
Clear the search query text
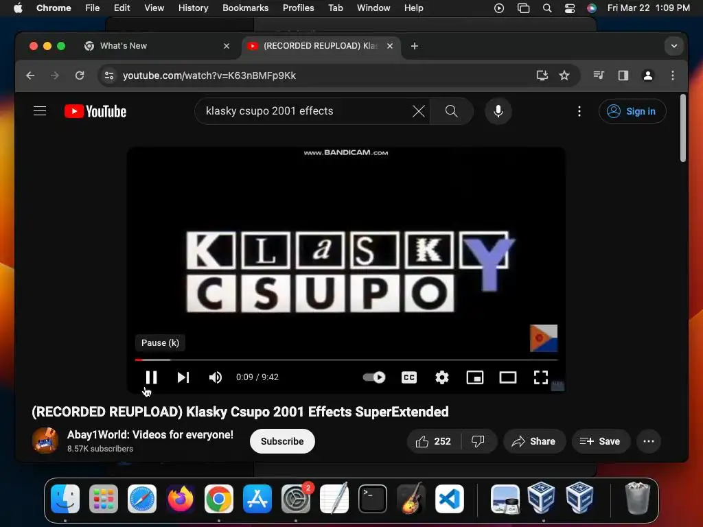(418, 111)
